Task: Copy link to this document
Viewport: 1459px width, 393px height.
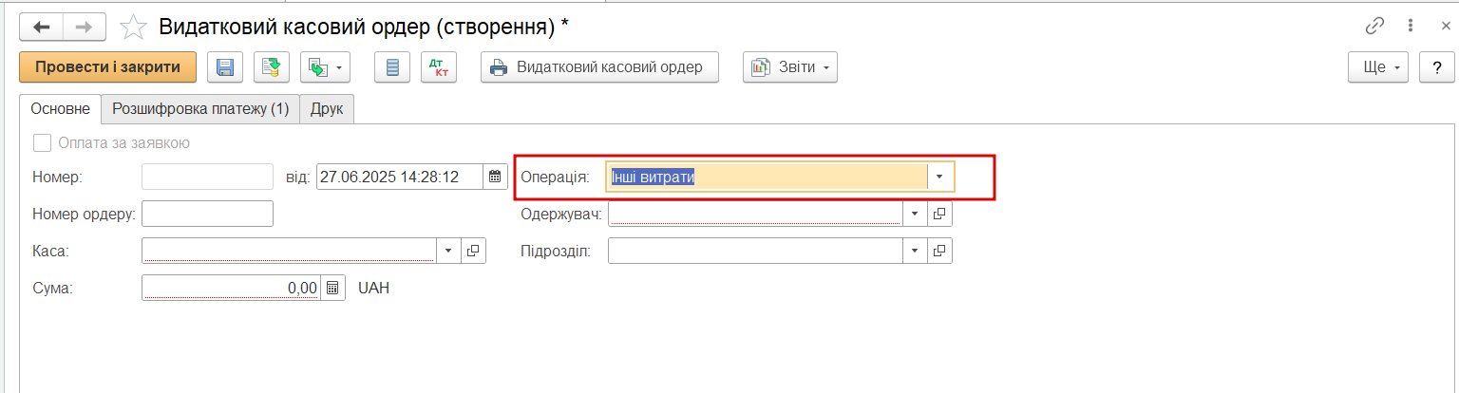Action: click(1374, 27)
